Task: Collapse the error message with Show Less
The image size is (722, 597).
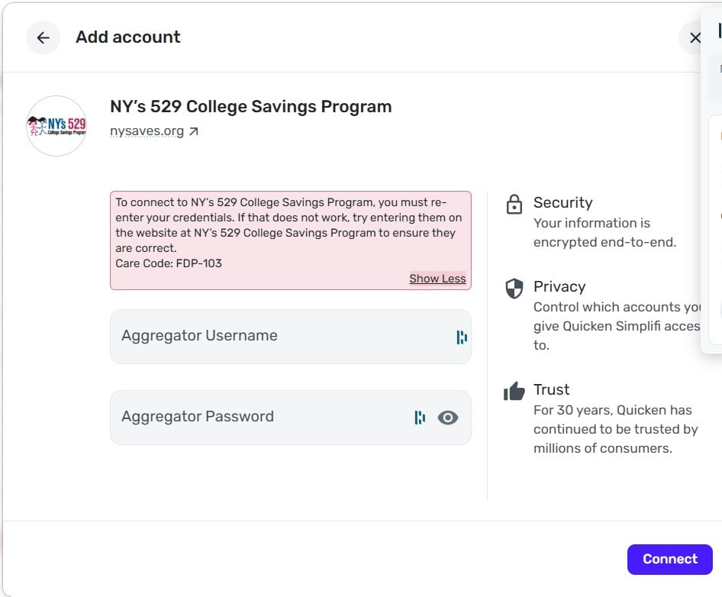Action: pyautogui.click(x=437, y=279)
